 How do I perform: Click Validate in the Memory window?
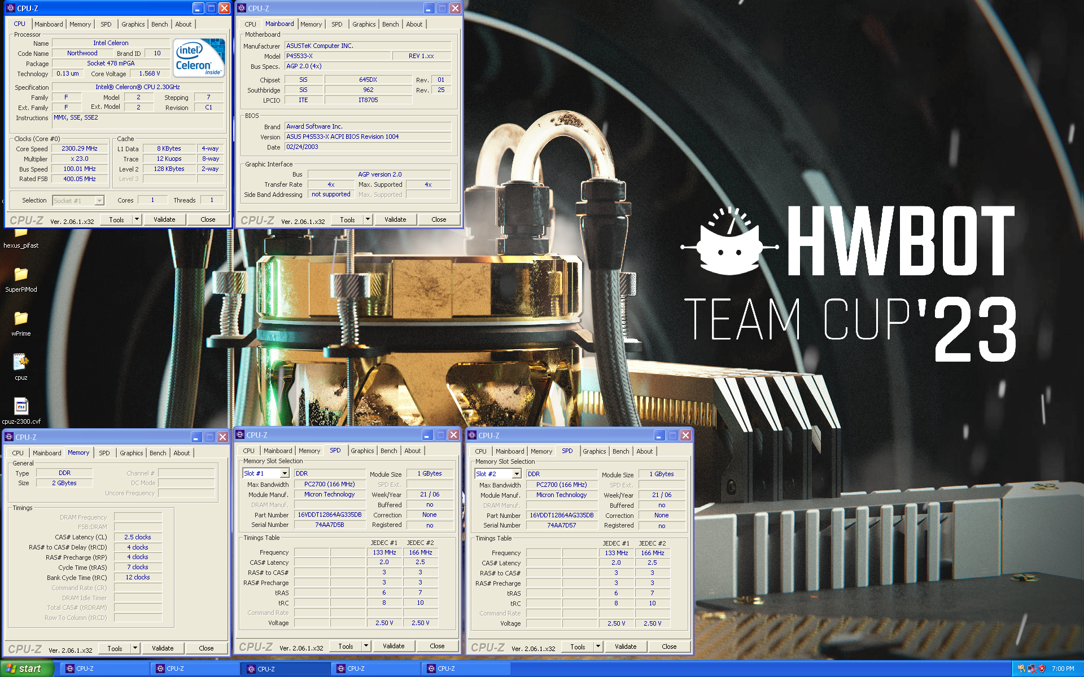[x=163, y=648]
